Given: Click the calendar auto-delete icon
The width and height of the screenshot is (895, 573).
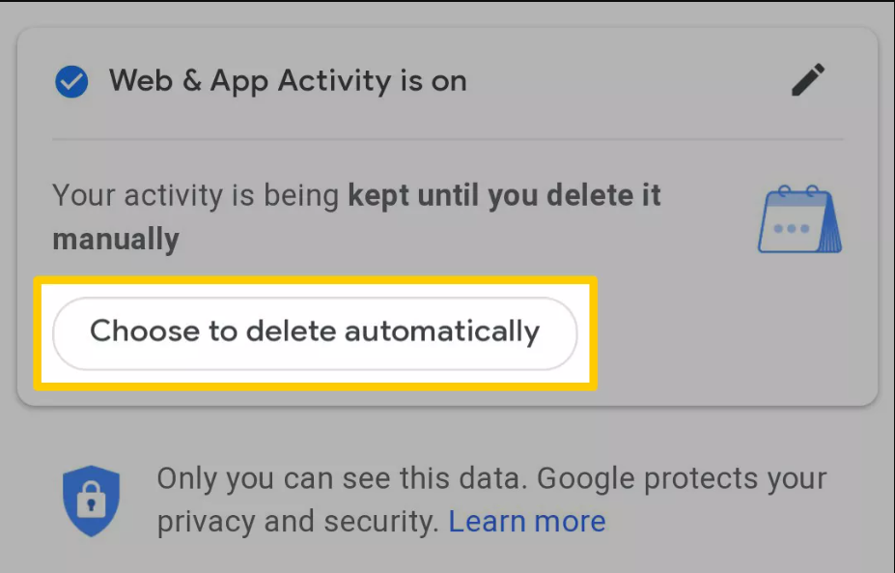Looking at the screenshot, I should click(x=799, y=218).
